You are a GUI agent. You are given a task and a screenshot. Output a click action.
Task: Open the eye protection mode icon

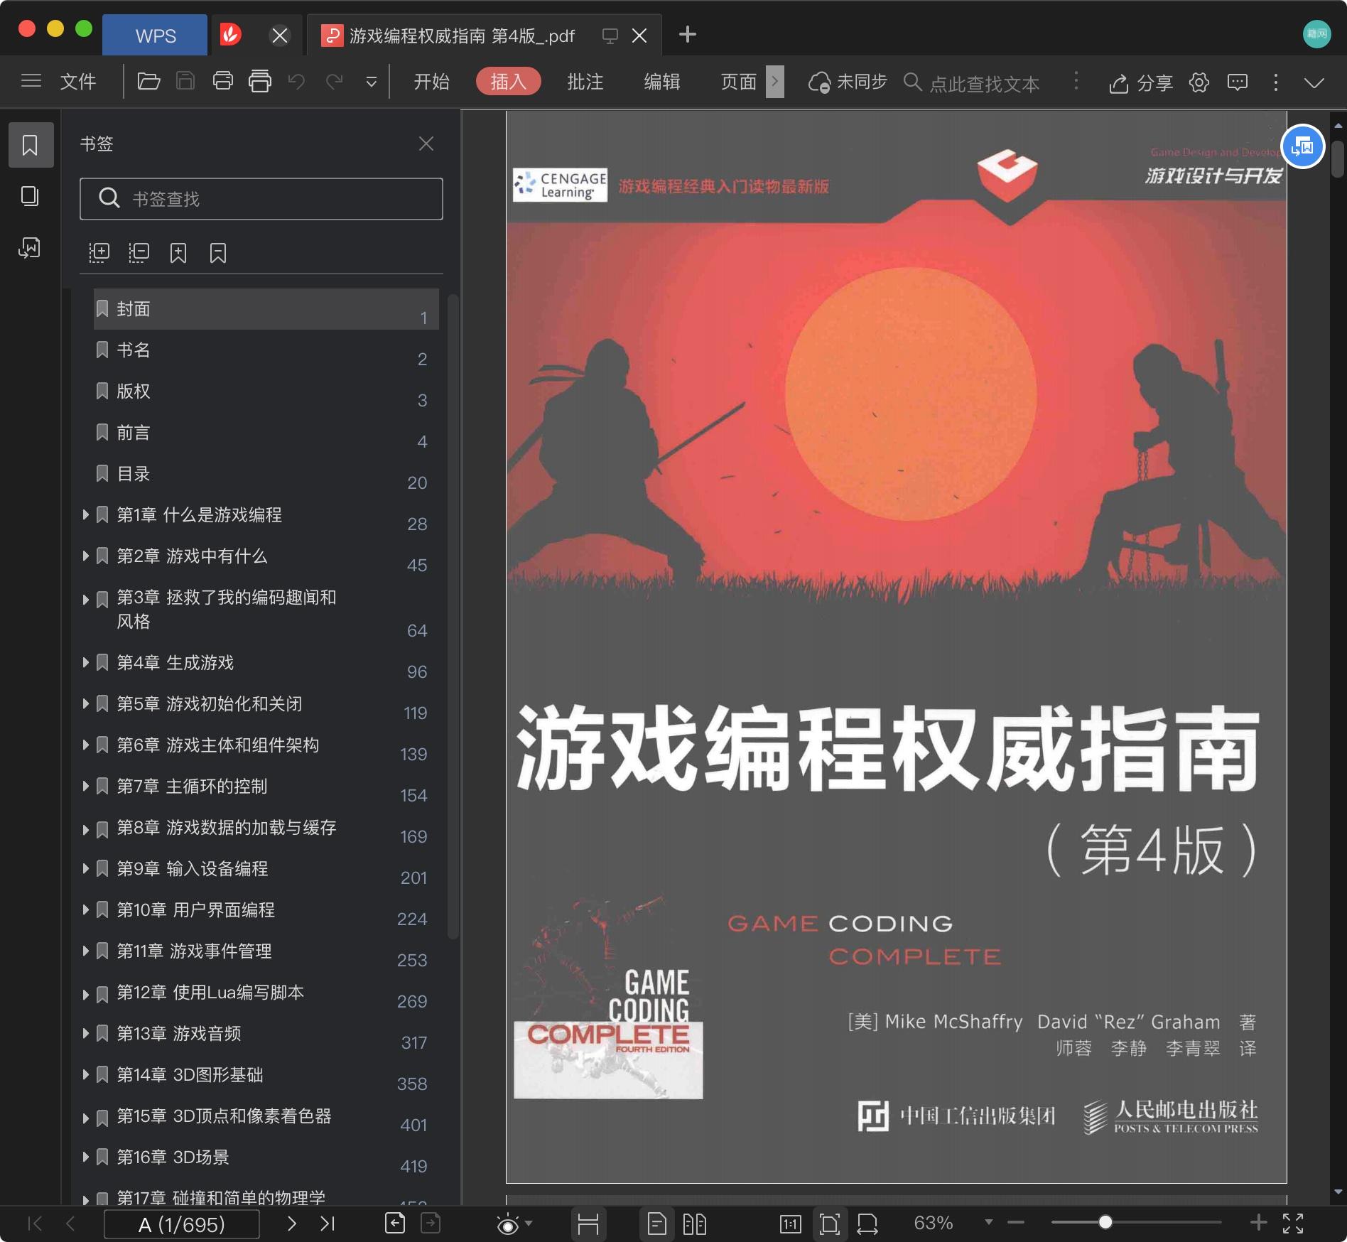click(508, 1224)
